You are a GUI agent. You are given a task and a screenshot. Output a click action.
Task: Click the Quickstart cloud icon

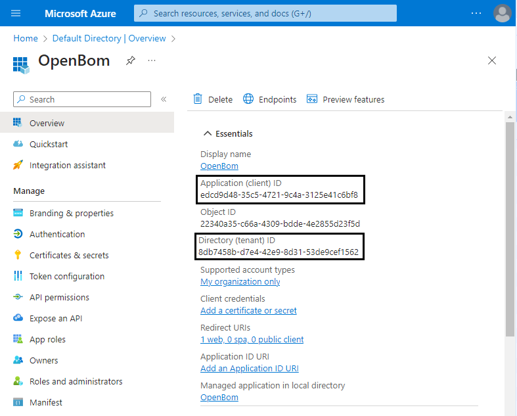[x=18, y=143]
